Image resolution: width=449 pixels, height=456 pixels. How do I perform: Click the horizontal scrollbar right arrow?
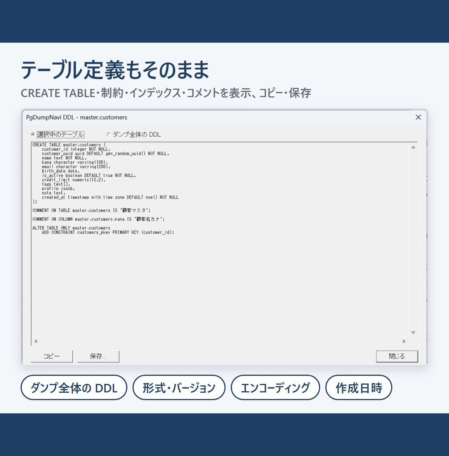pos(404,341)
